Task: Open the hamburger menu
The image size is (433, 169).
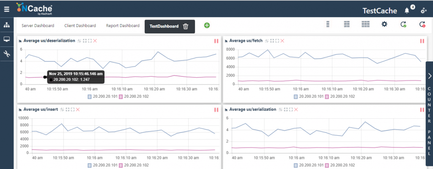Action: 6,8
